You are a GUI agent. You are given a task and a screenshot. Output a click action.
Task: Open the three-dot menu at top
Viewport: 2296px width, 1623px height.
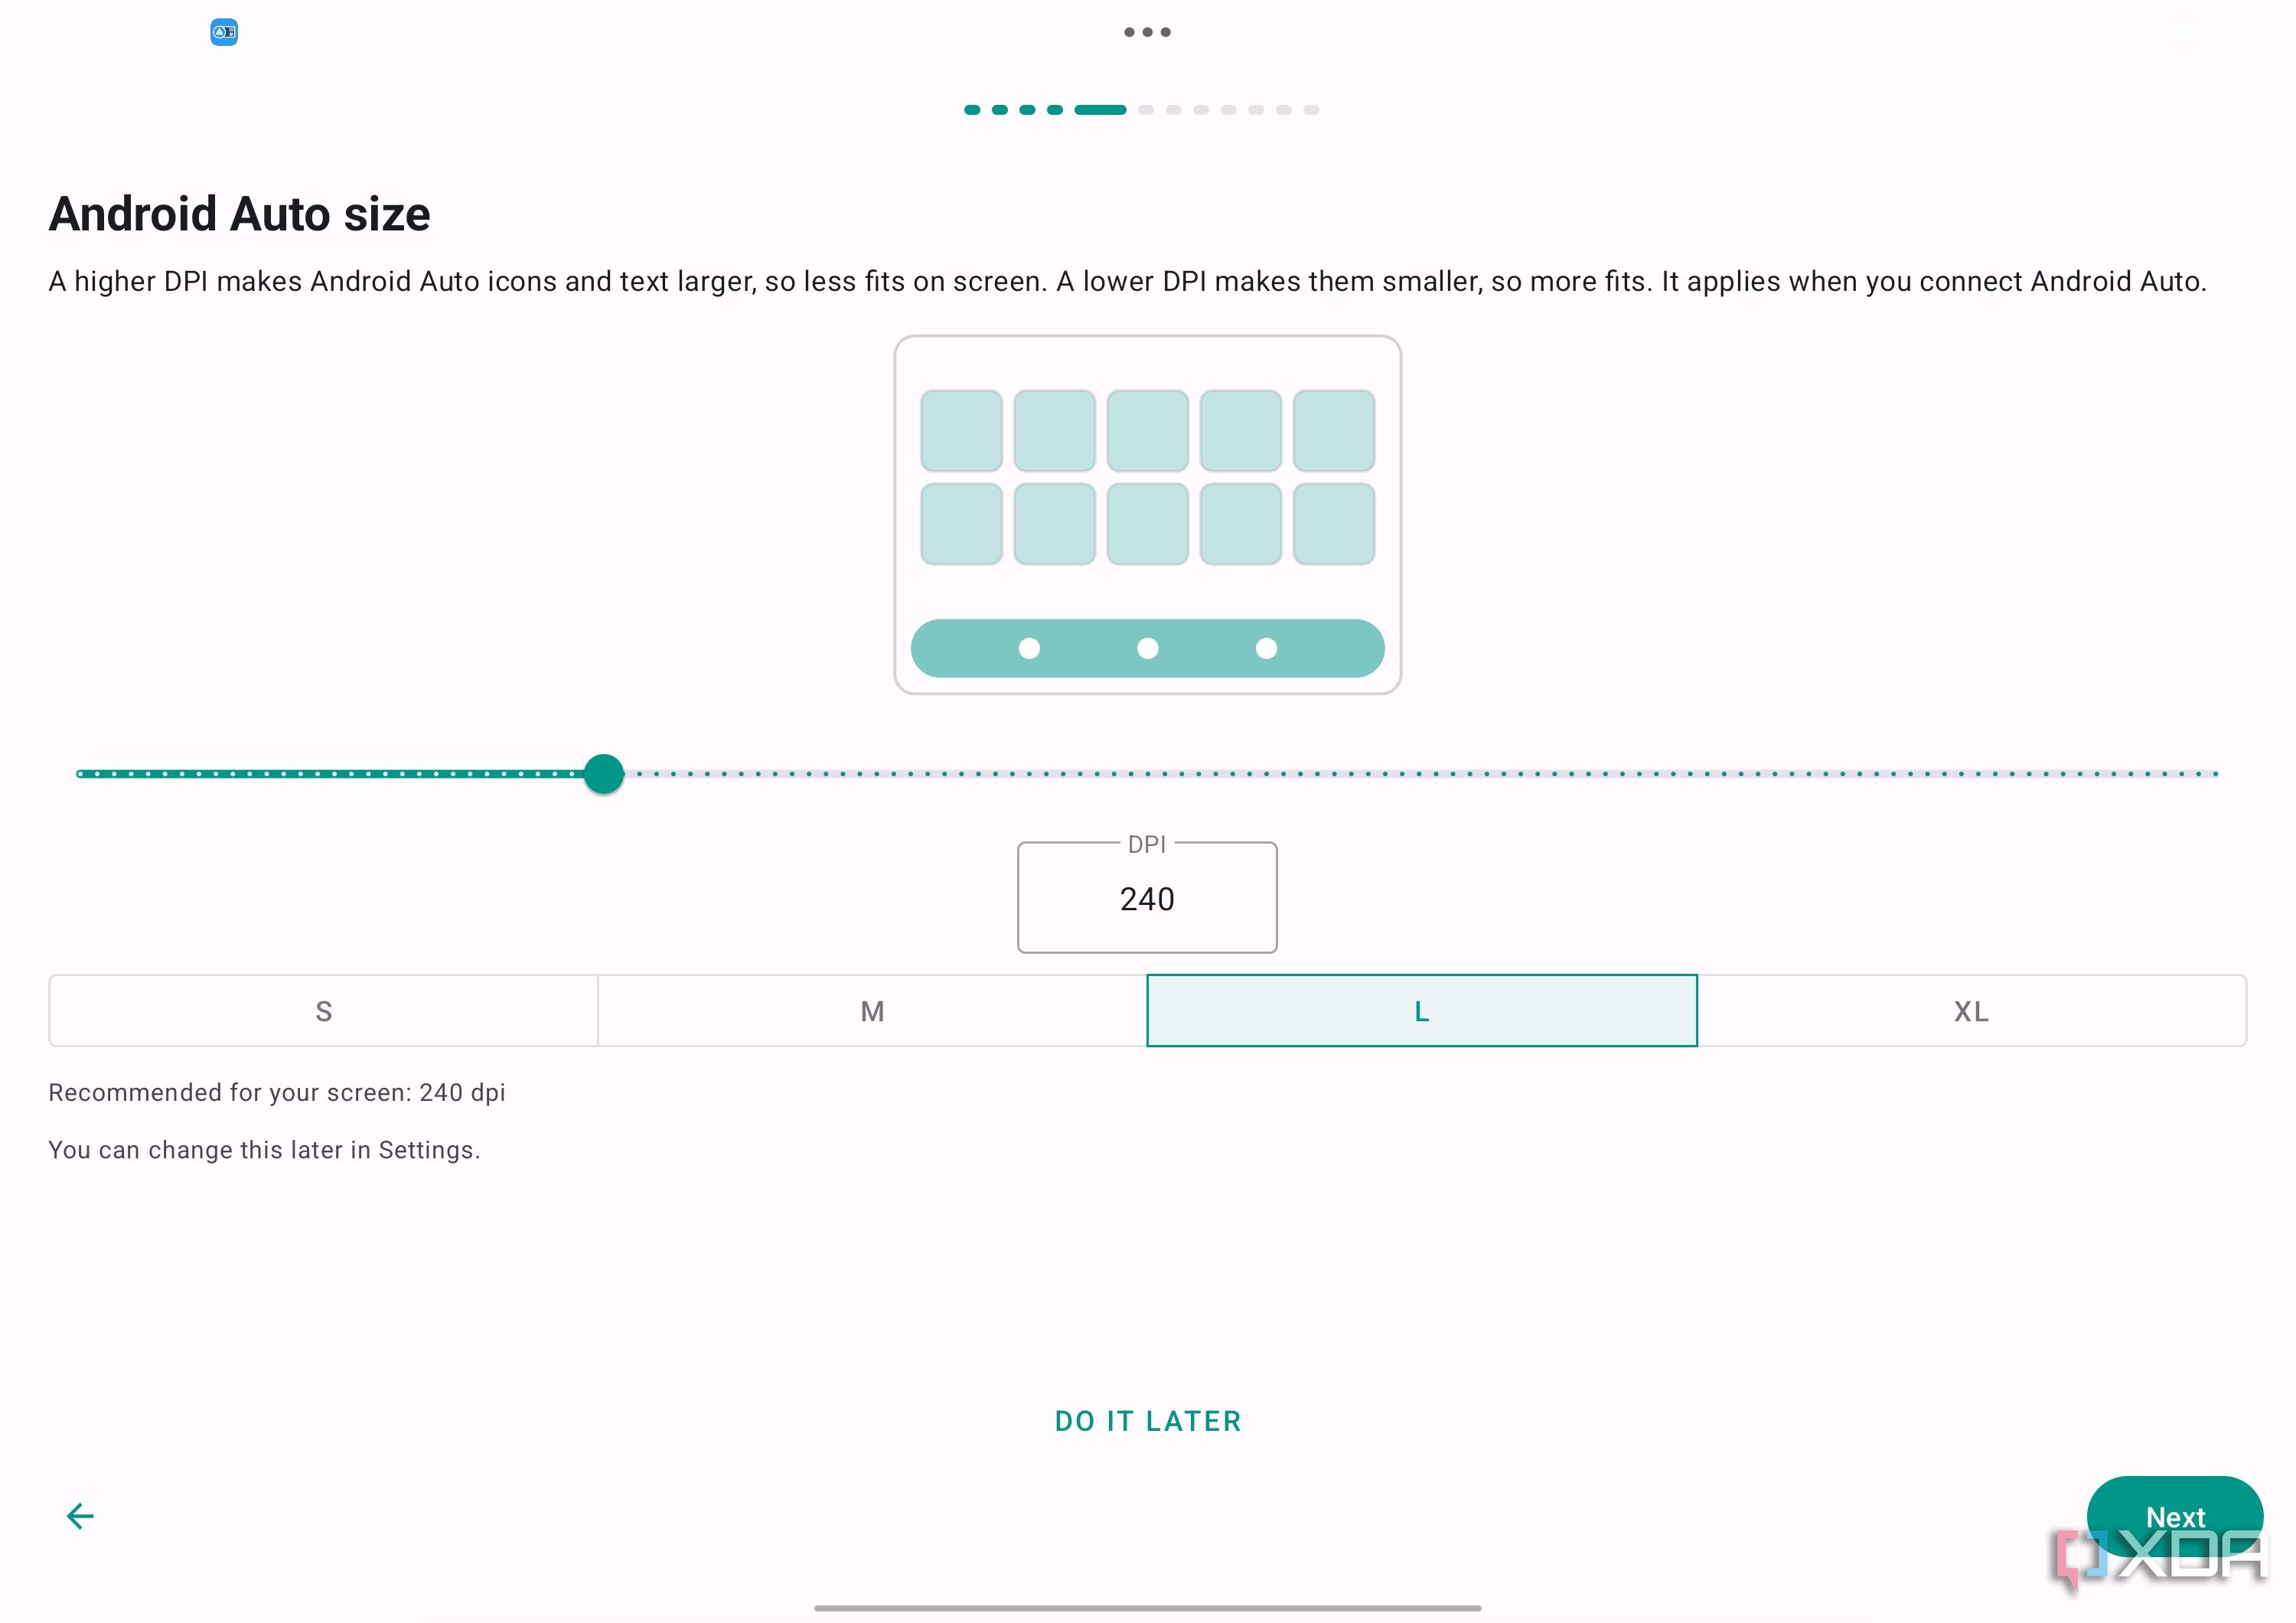(1147, 32)
